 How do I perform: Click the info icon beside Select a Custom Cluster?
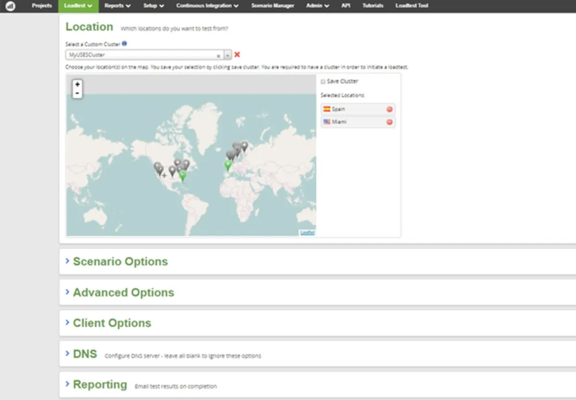click(x=125, y=44)
